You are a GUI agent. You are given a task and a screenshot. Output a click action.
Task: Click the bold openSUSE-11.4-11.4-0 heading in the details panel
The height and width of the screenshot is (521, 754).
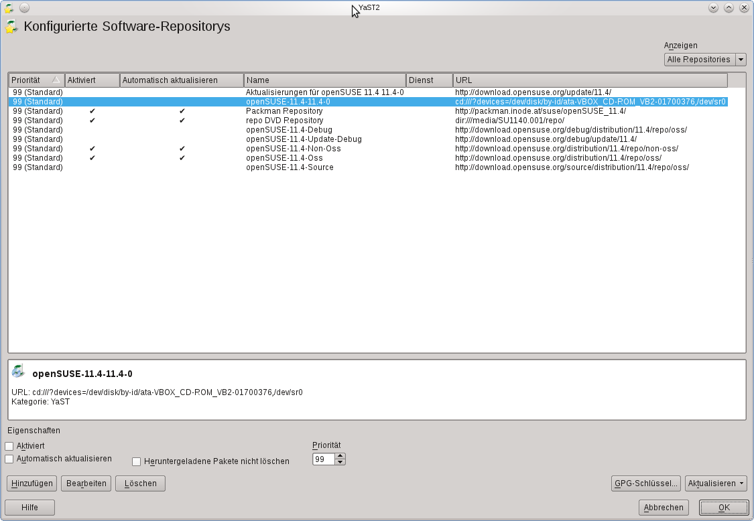(x=82, y=374)
